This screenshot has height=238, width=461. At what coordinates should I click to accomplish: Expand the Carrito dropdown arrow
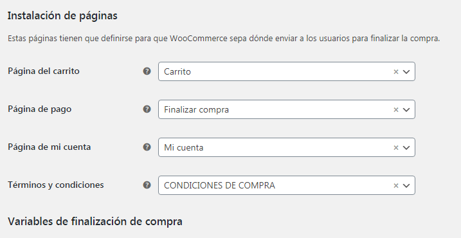[x=406, y=71]
